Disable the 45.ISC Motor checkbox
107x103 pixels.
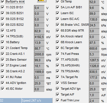click(2, 89)
